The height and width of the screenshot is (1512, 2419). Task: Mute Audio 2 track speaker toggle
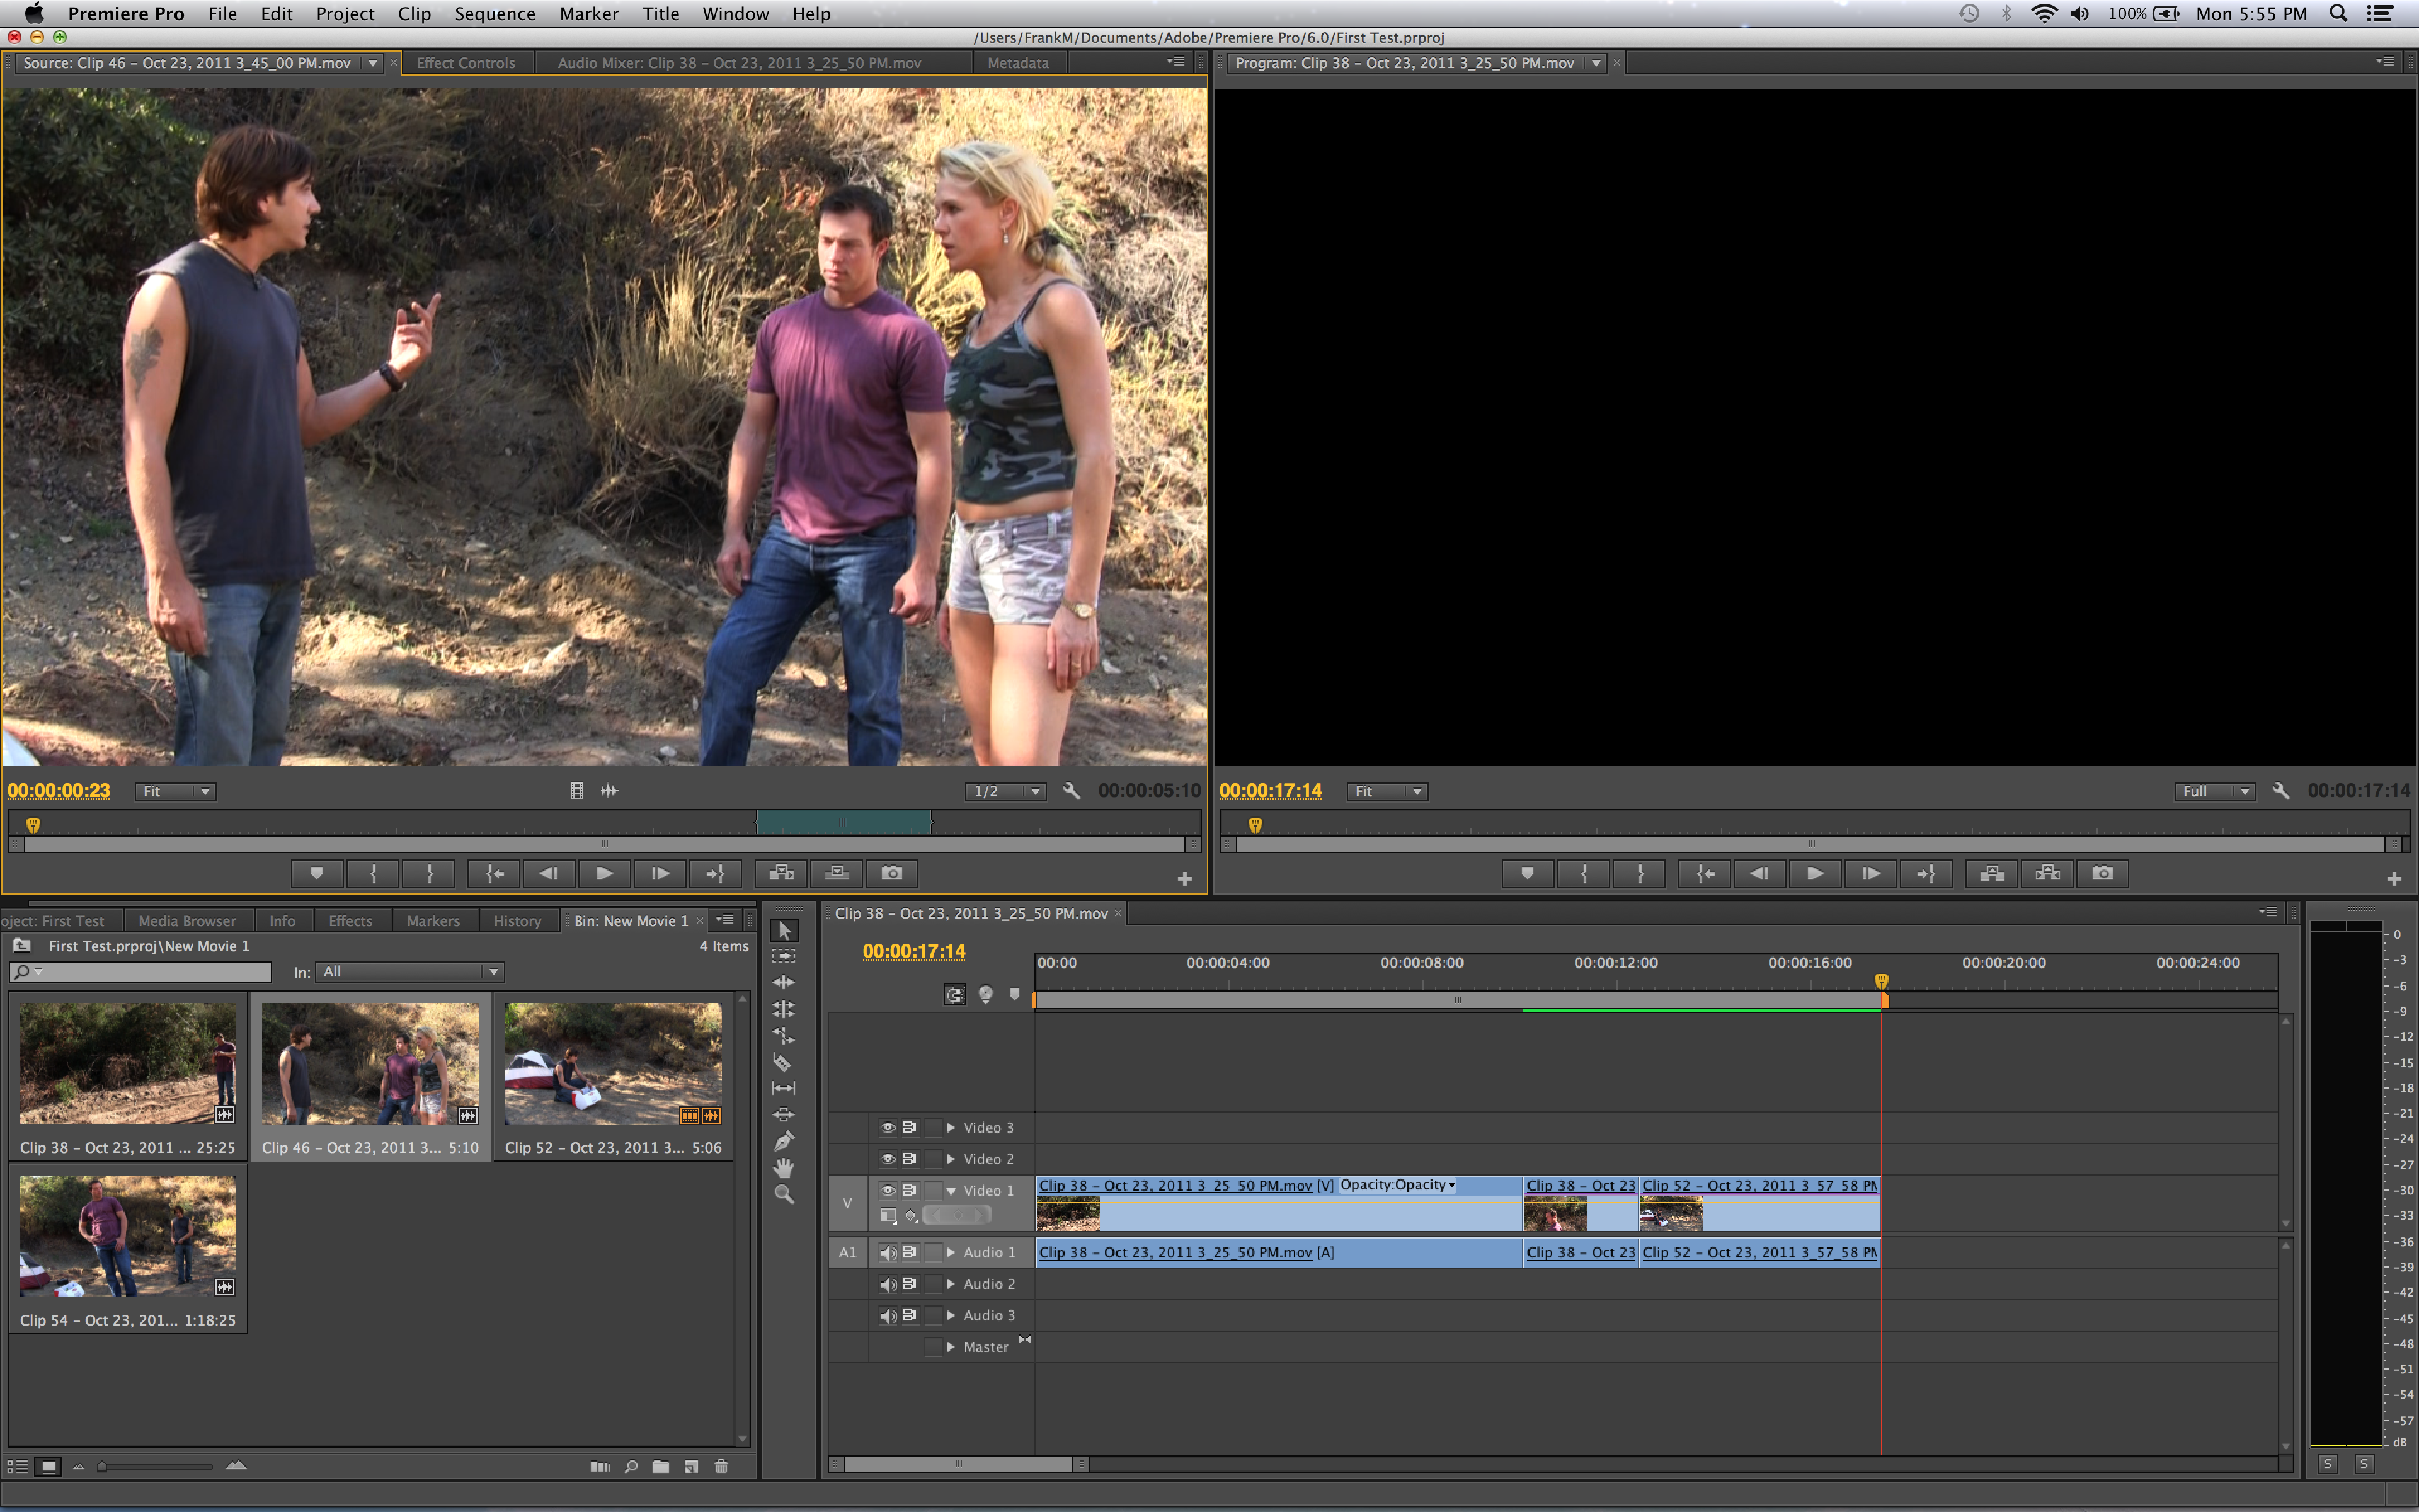pyautogui.click(x=886, y=1284)
